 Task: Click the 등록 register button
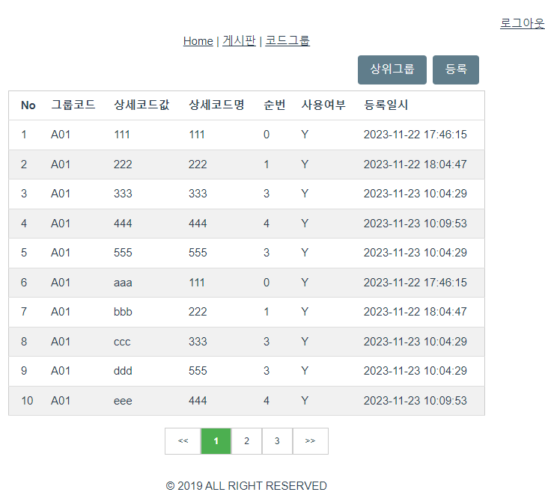point(456,70)
